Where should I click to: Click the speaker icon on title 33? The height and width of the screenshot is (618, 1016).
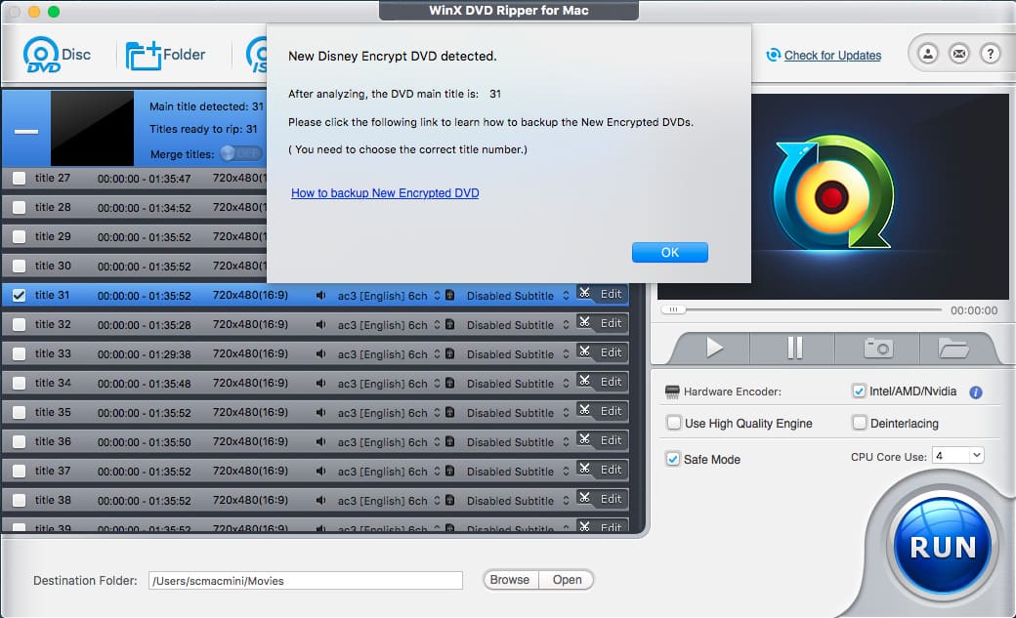[x=320, y=353]
